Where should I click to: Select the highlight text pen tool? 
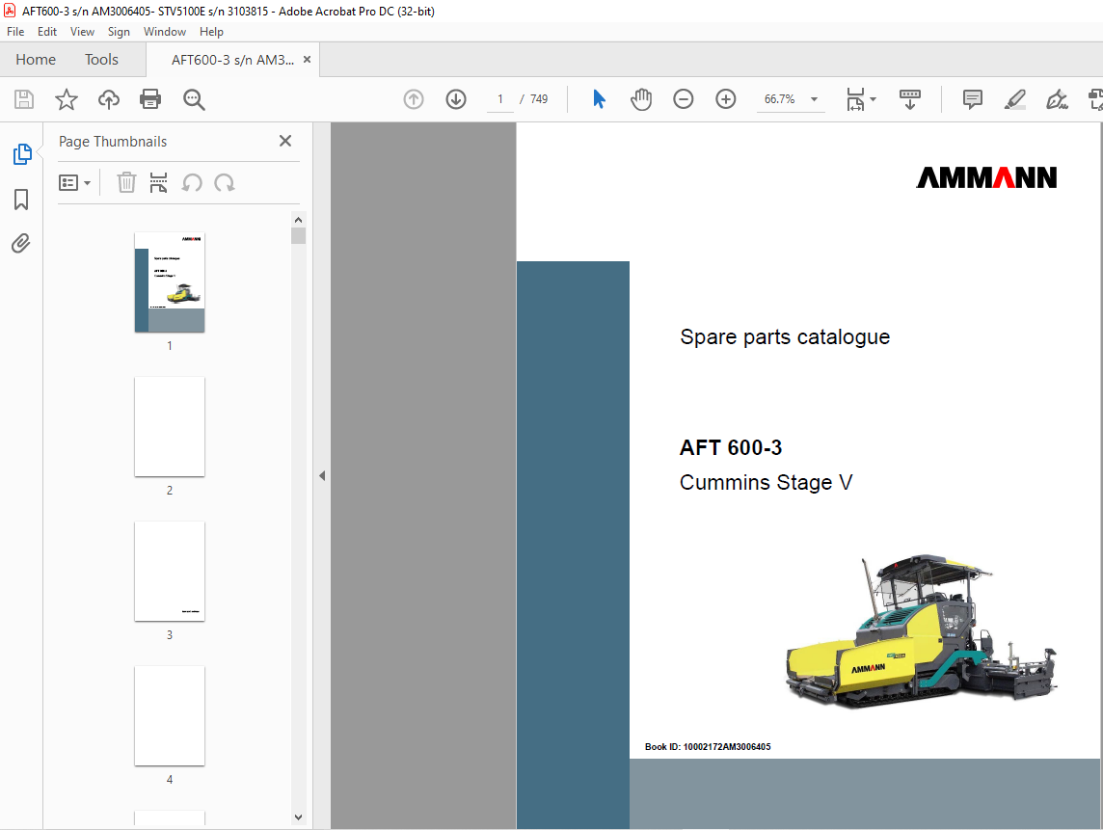1014,99
